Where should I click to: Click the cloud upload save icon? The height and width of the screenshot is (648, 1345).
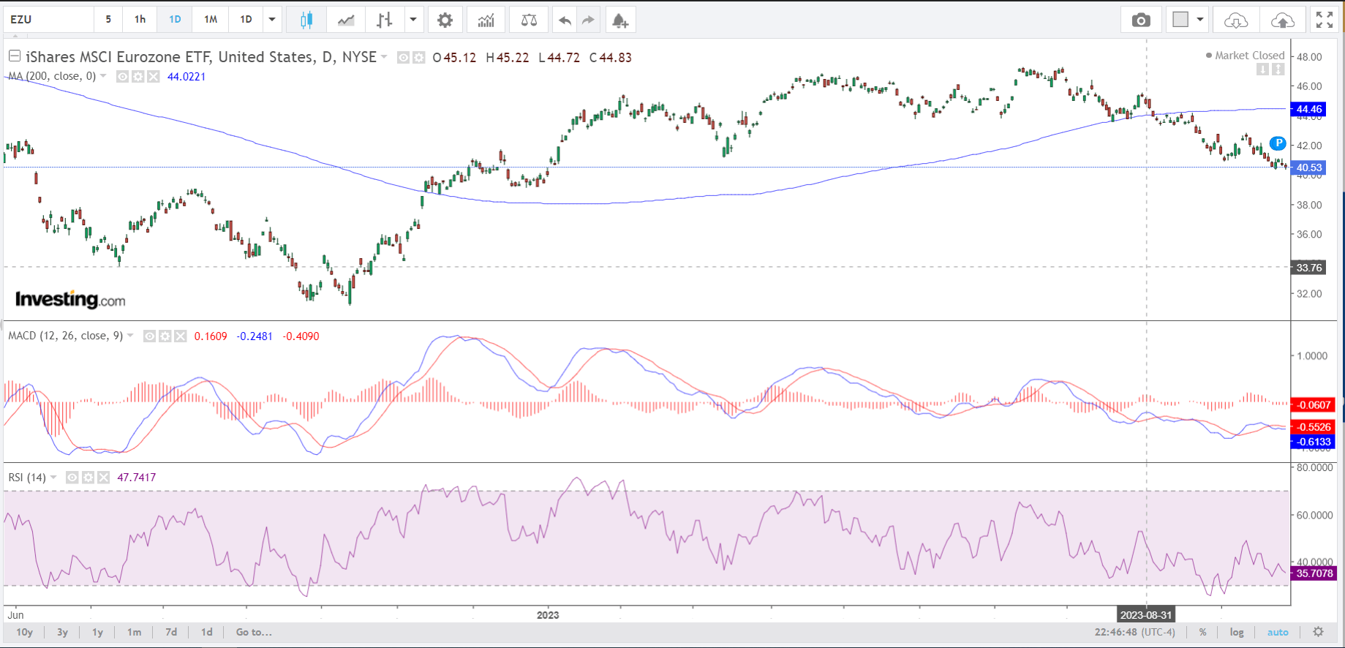pos(1282,20)
